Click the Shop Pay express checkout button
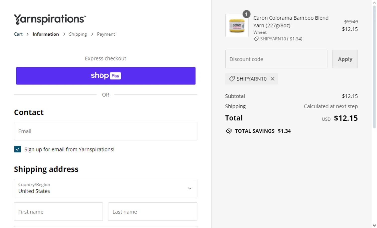Screen dimensions: 377x228 click(x=106, y=76)
